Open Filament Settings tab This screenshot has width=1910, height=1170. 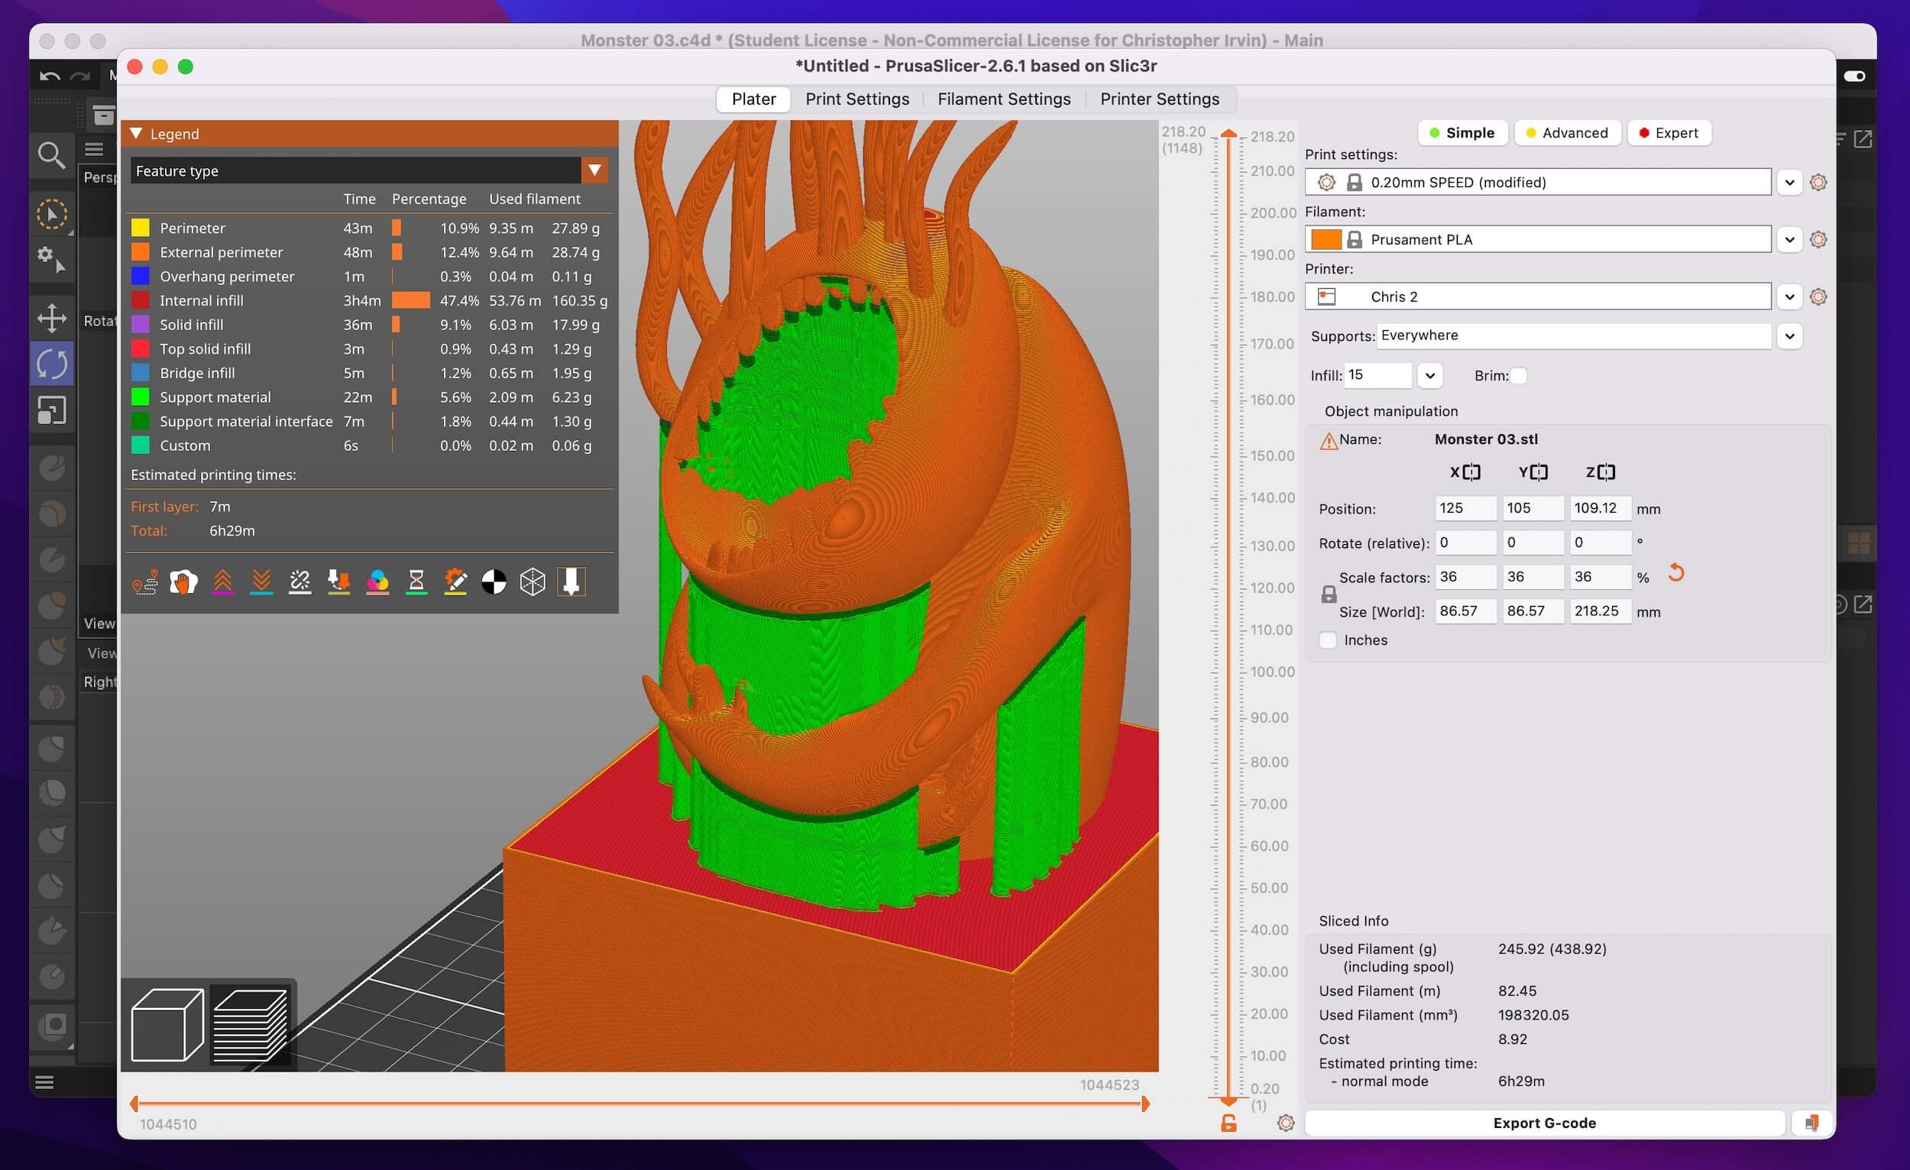coord(1004,99)
